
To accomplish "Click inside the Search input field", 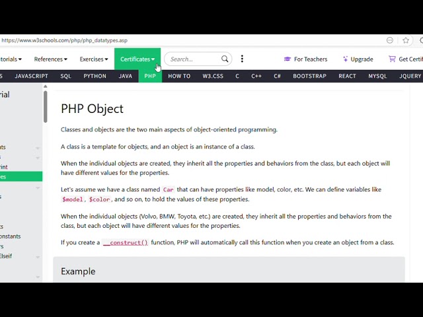I will click(194, 59).
